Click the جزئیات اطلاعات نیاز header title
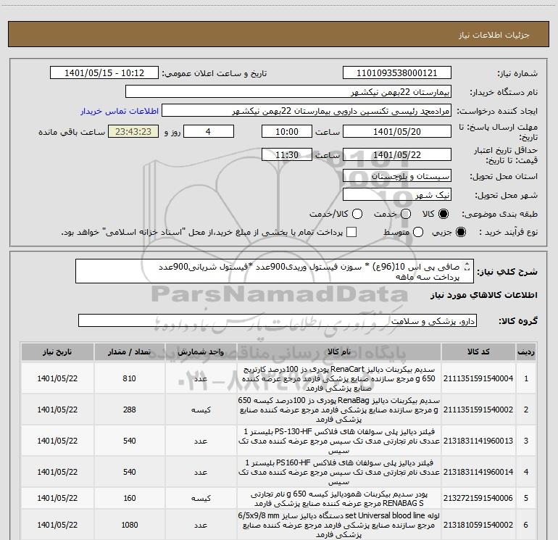 [494, 35]
